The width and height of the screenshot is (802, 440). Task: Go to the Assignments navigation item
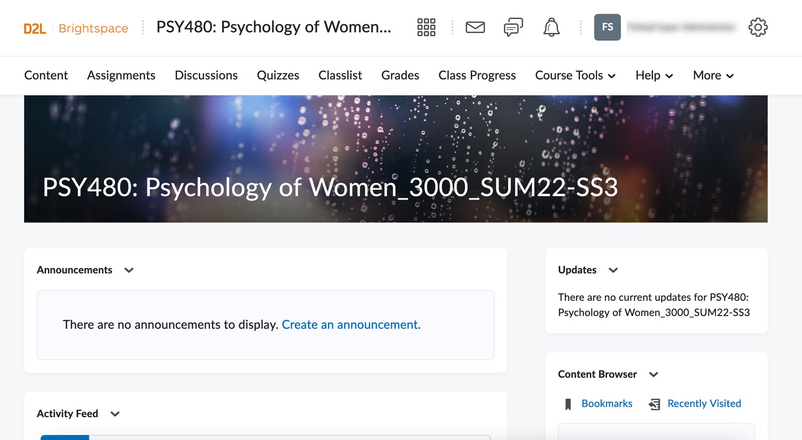pyautogui.click(x=121, y=75)
